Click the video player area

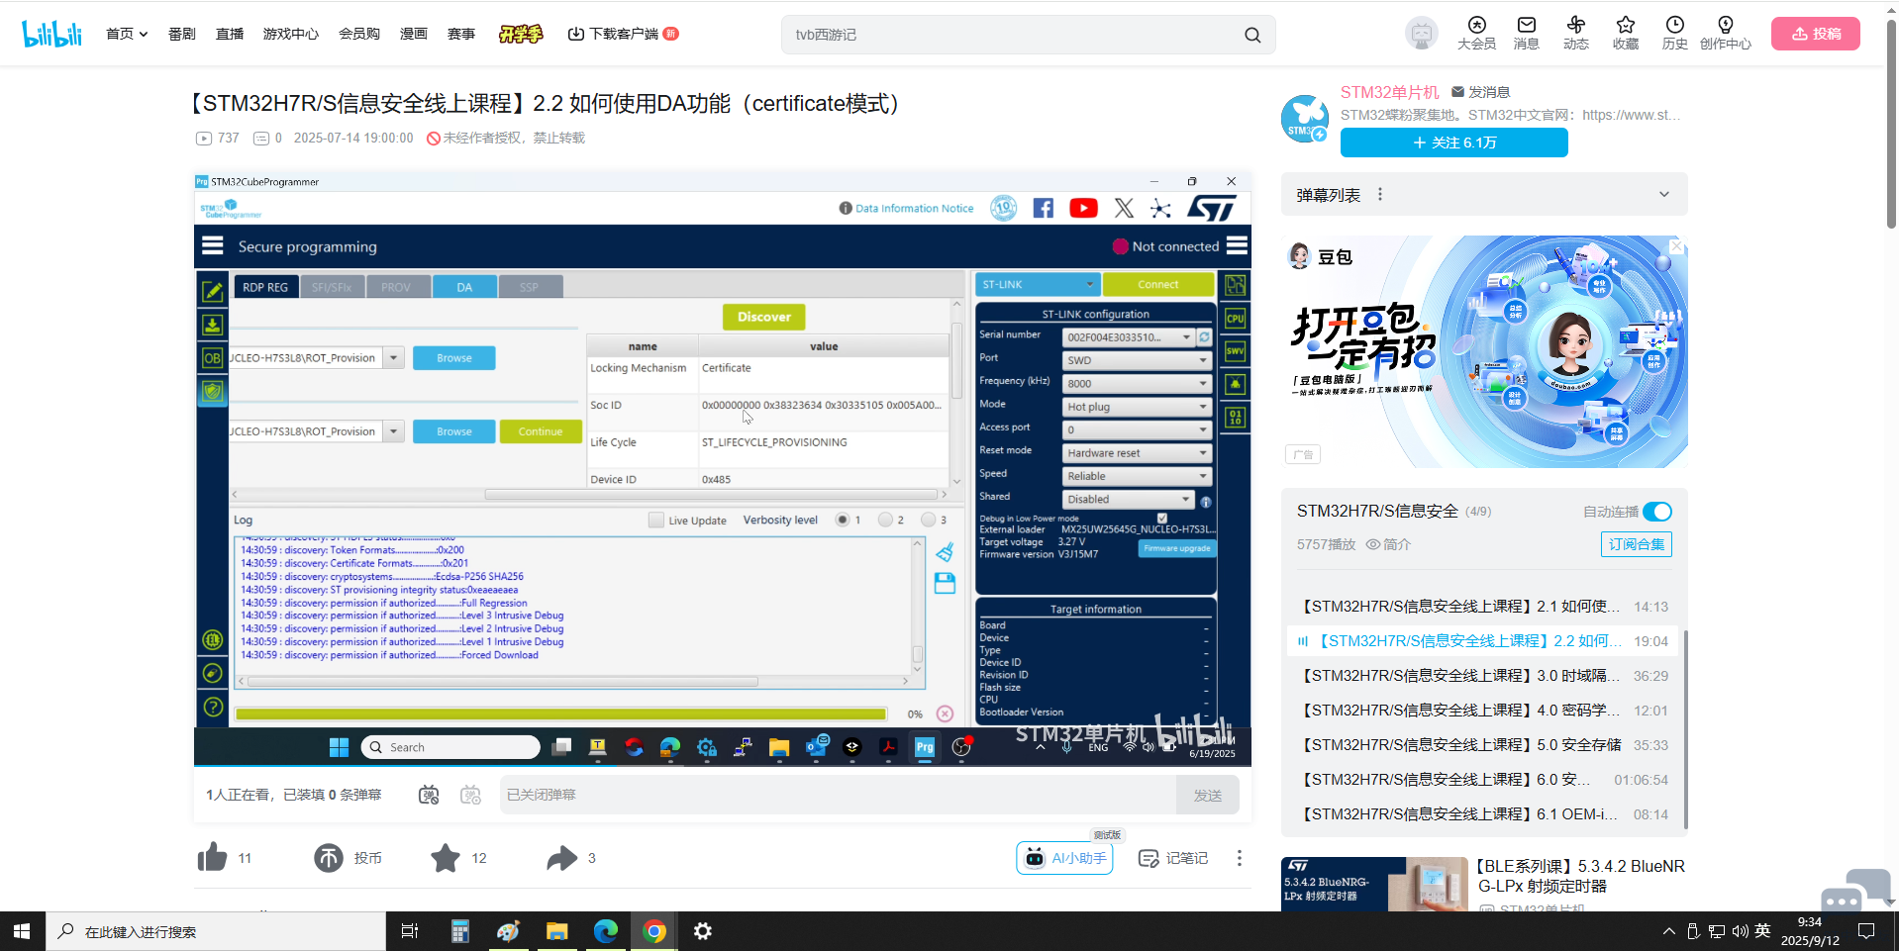[722, 468]
